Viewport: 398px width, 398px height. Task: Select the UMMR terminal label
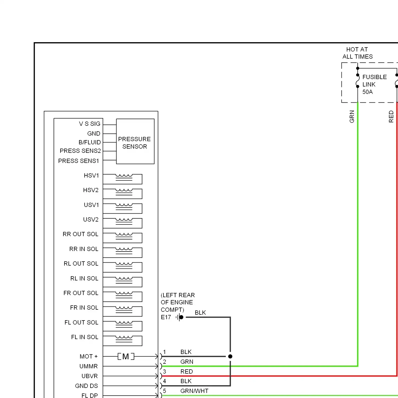click(x=89, y=366)
